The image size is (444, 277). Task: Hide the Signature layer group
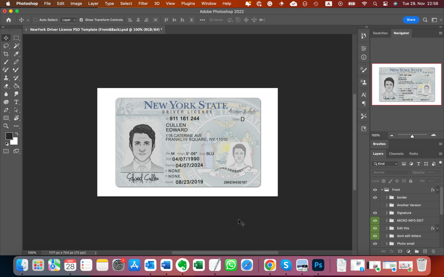click(375, 213)
